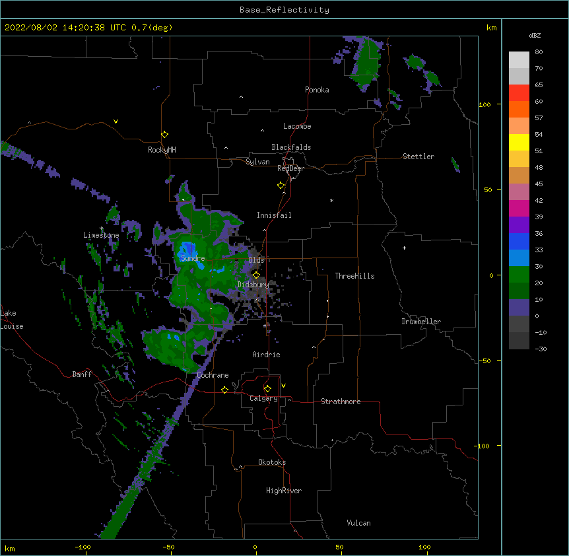Click the ThreeHills label
569x556 pixels.
(x=354, y=276)
